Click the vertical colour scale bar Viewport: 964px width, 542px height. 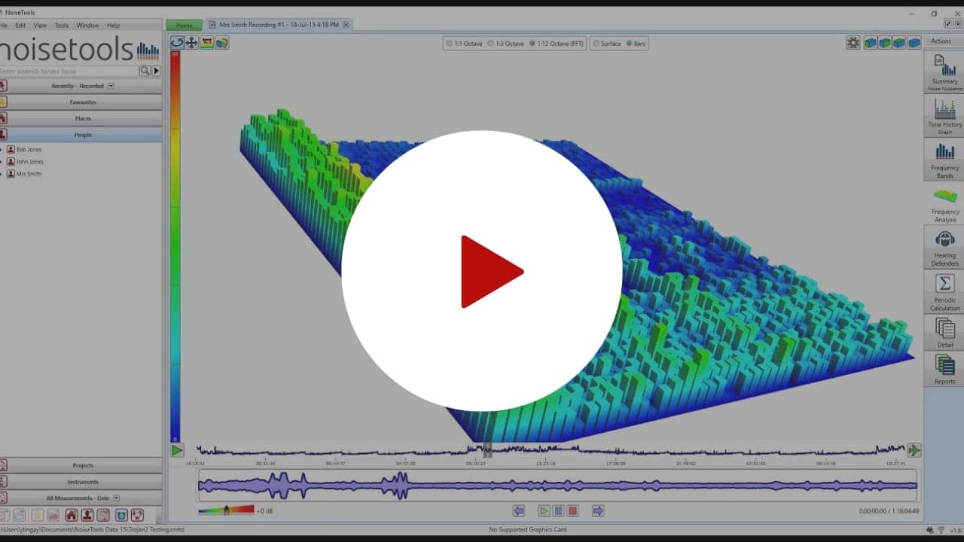click(x=175, y=246)
